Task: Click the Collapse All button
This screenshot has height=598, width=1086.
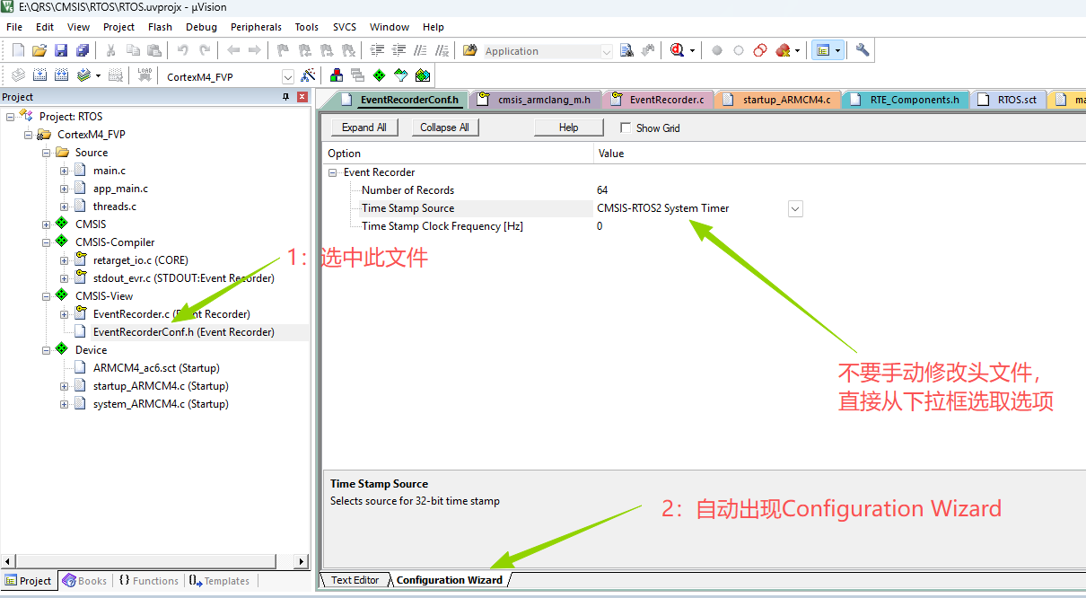Action: [x=445, y=128]
